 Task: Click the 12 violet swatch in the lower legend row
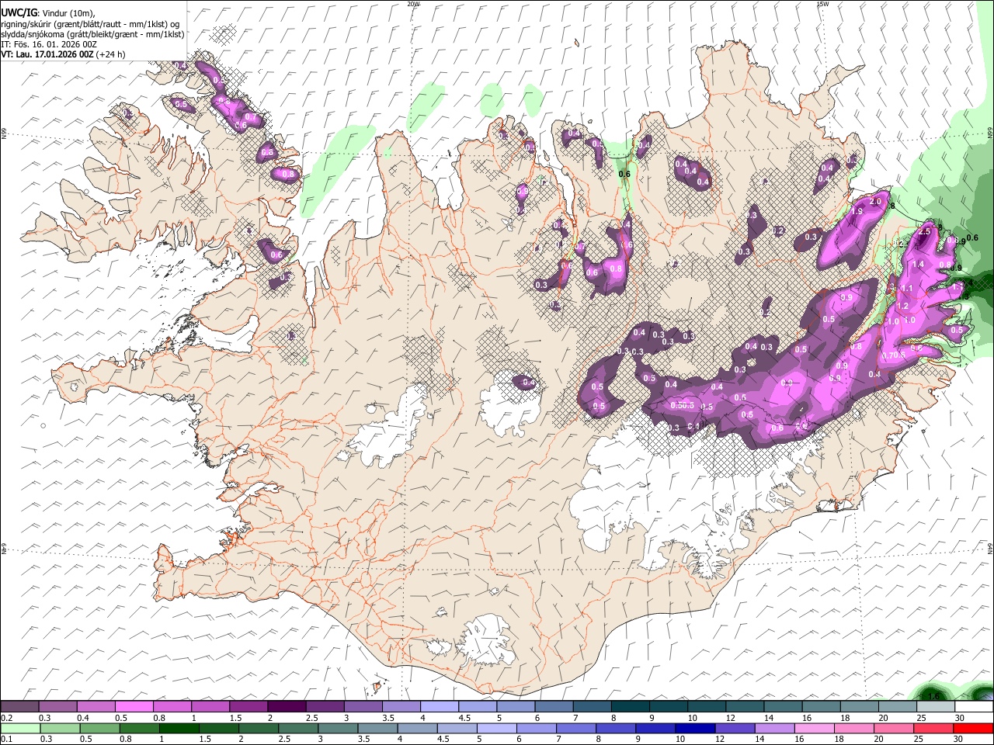(734, 729)
